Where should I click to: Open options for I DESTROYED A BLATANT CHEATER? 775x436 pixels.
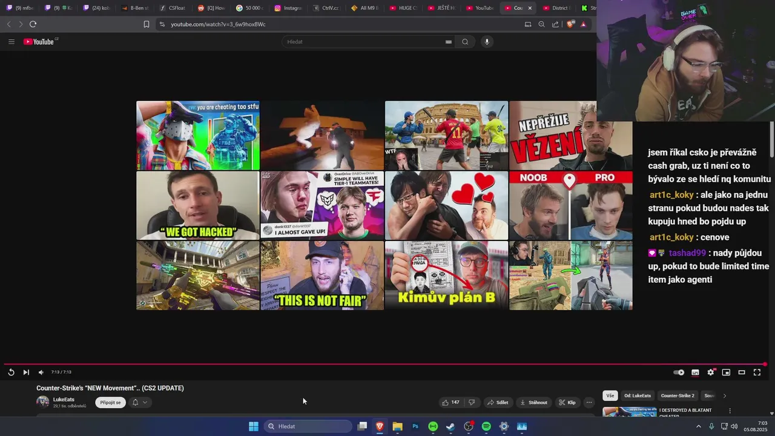[x=730, y=411]
